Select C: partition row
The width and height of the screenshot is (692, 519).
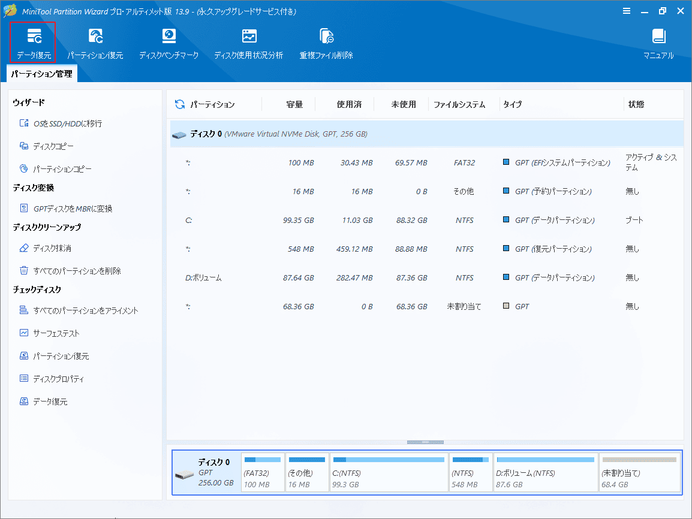(427, 220)
